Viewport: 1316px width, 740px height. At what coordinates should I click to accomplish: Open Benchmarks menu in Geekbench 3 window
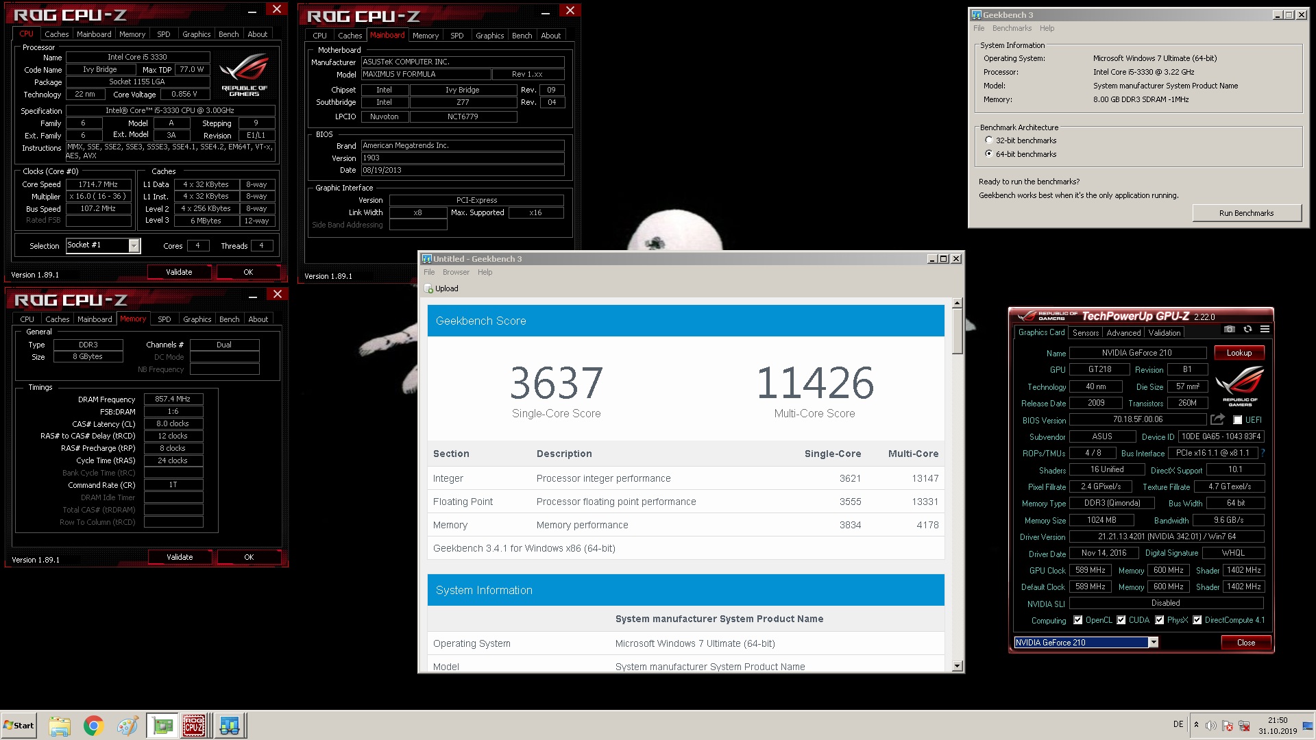coord(1012,28)
